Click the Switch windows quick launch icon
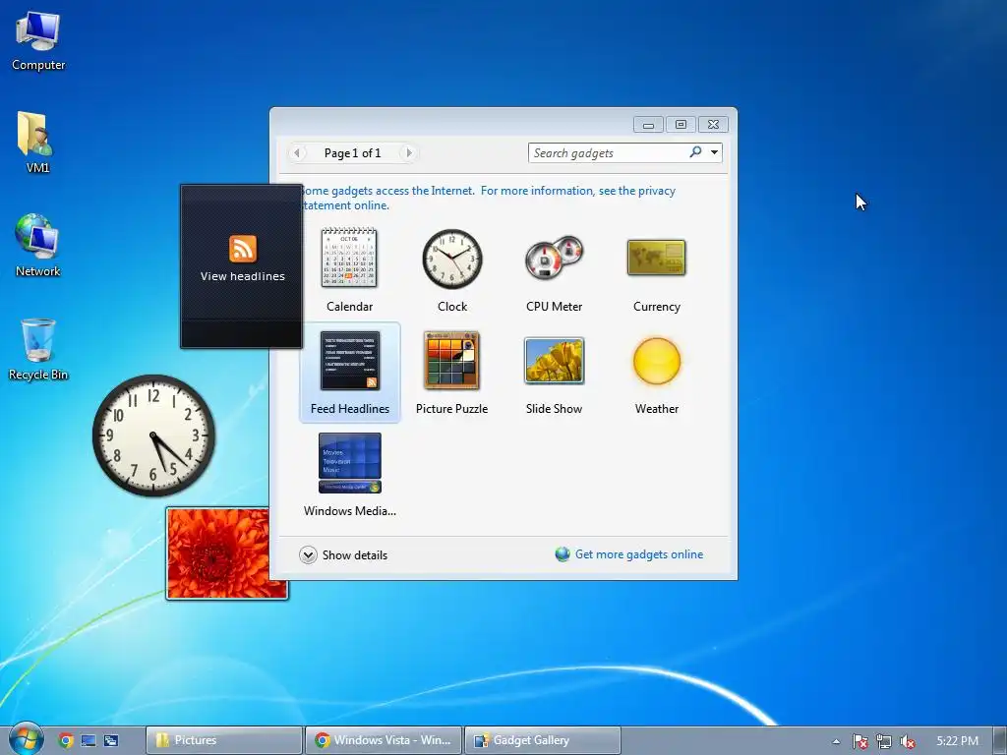The height and width of the screenshot is (755, 1007). 111,740
